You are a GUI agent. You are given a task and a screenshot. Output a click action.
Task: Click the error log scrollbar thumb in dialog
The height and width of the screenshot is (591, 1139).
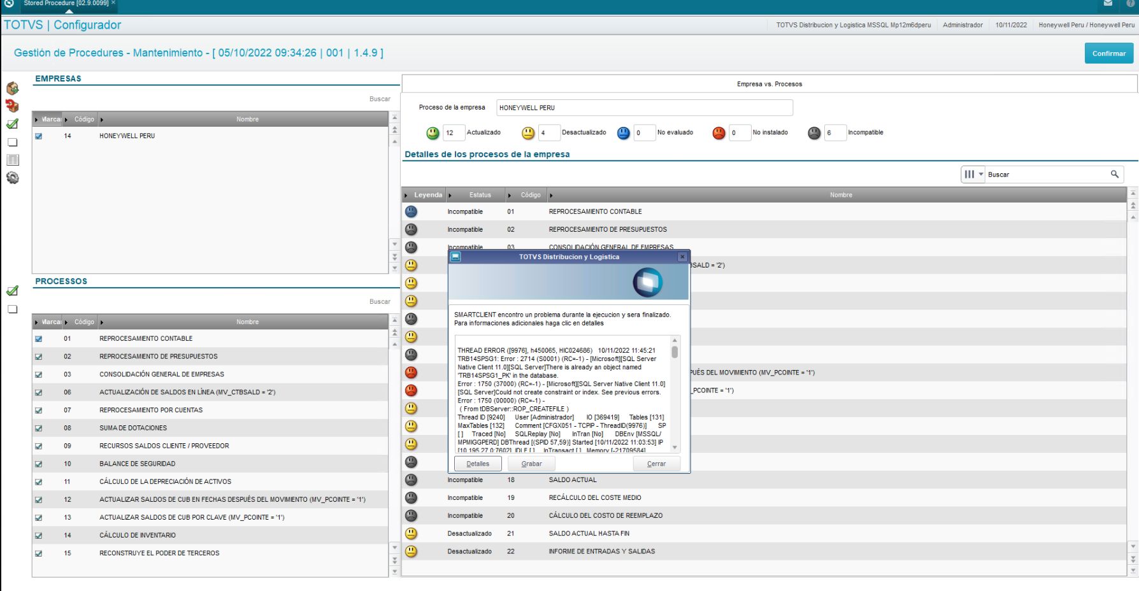[675, 352]
